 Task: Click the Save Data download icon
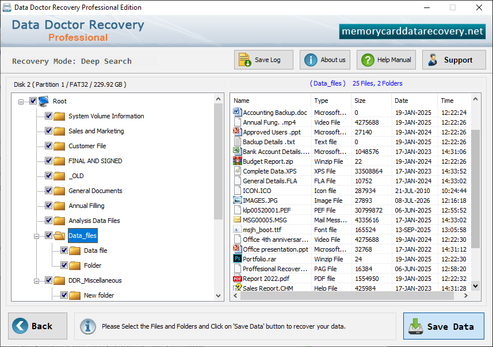coord(416,326)
